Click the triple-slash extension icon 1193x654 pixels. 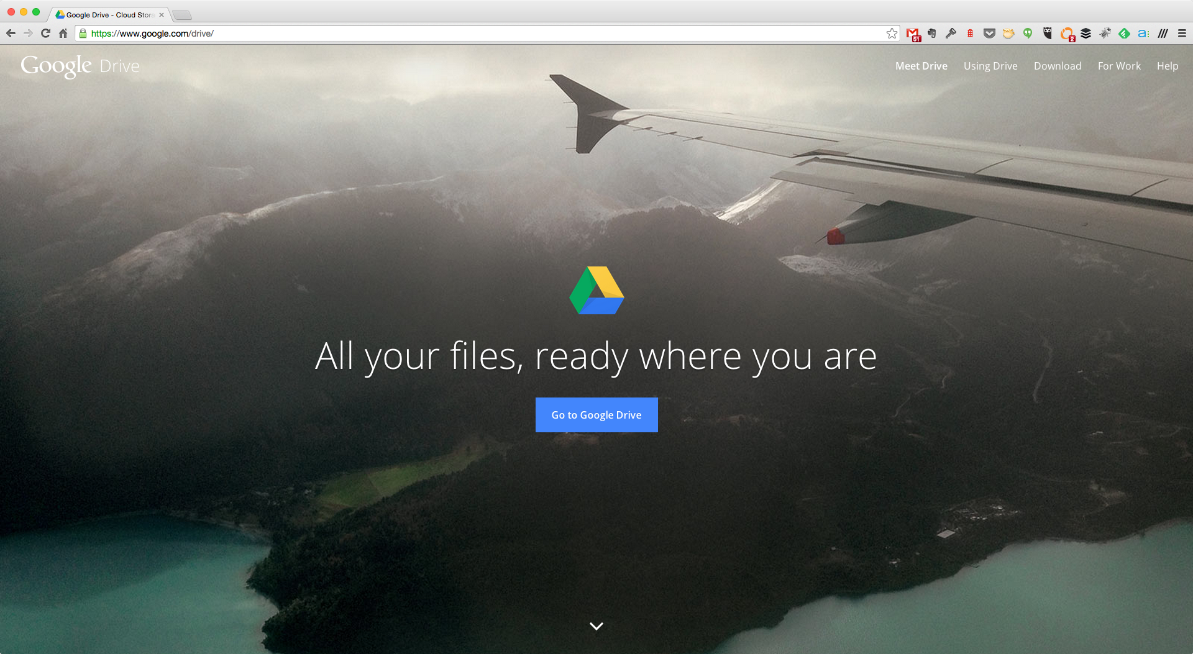(x=1163, y=34)
